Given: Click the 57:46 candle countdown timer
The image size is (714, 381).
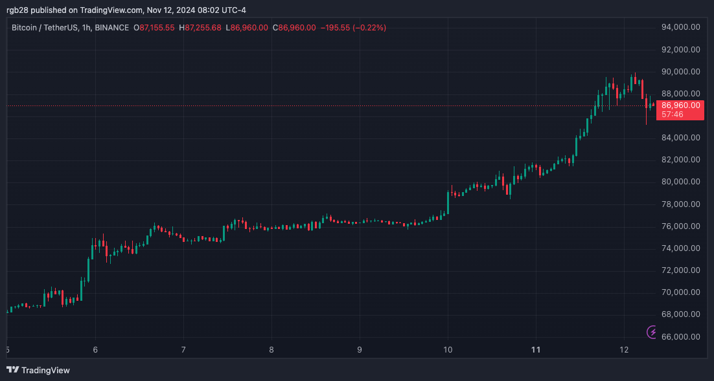Looking at the screenshot, I should click(x=673, y=114).
